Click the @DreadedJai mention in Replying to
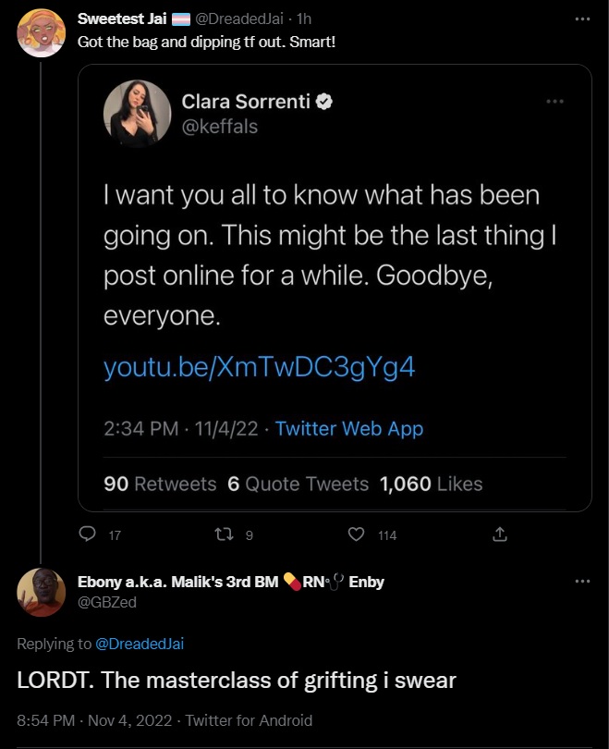Image resolution: width=609 pixels, height=749 pixels. point(140,644)
